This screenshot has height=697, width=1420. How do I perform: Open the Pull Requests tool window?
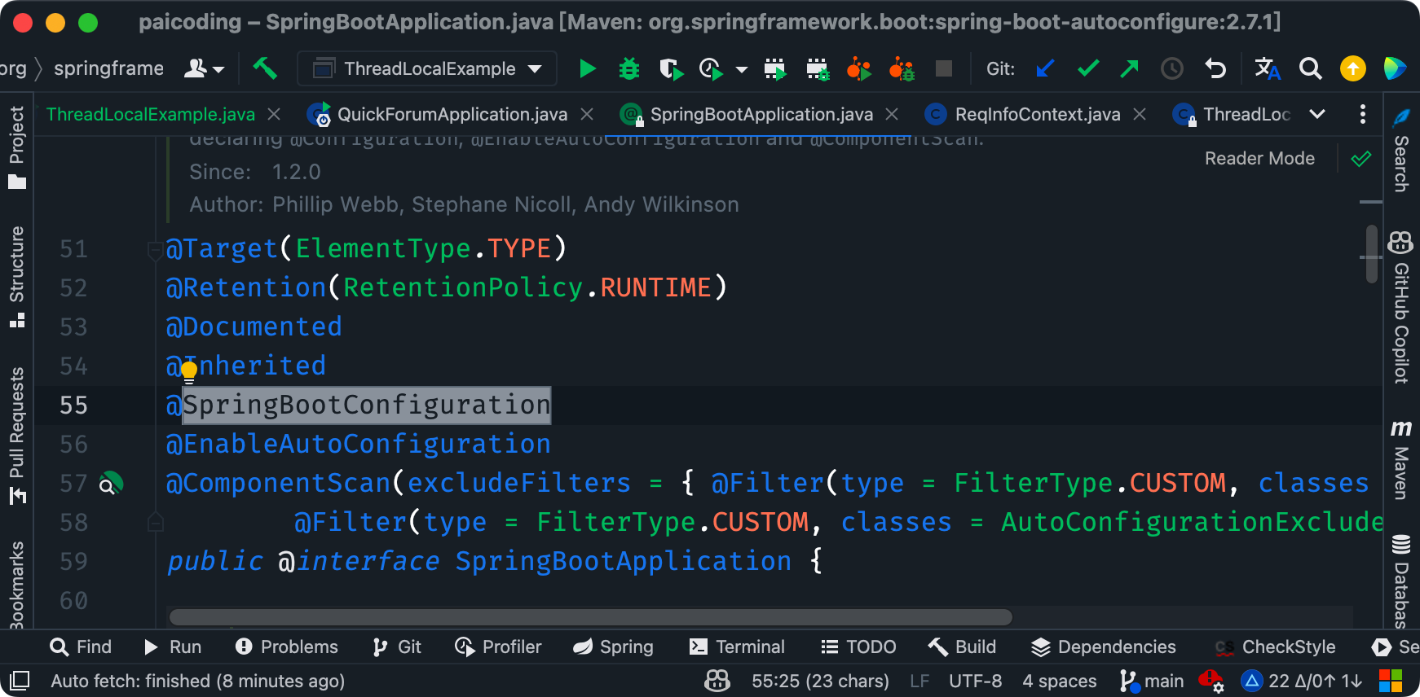click(x=17, y=435)
